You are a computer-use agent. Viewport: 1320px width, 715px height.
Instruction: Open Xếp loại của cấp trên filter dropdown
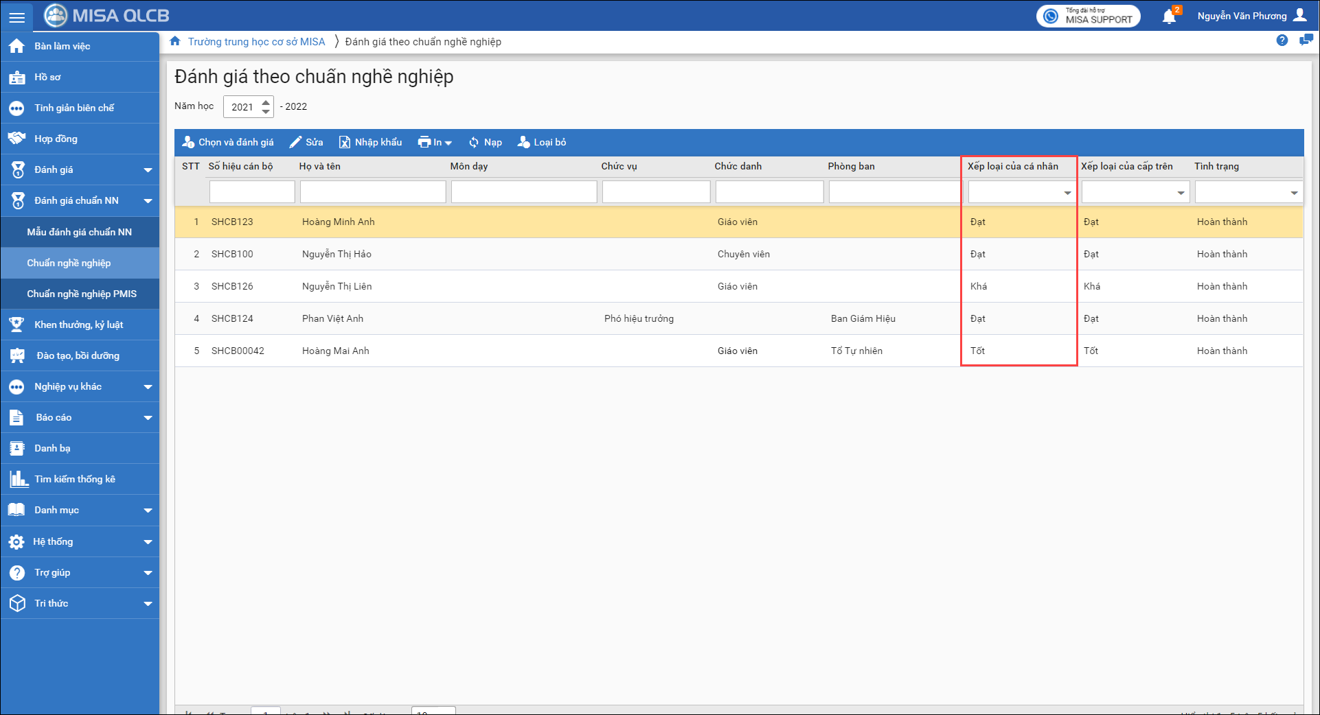click(1181, 193)
